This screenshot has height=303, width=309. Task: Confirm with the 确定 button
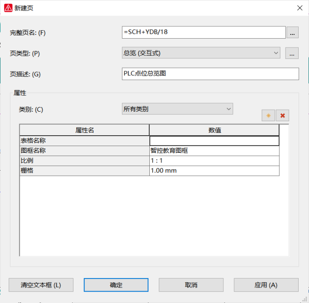coord(116,285)
